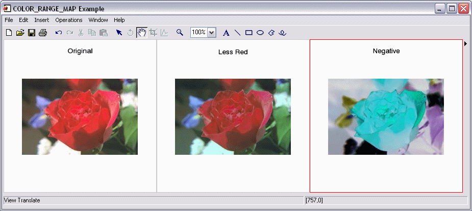Select the Oval annotation tool
The image size is (472, 211).
[260, 33]
